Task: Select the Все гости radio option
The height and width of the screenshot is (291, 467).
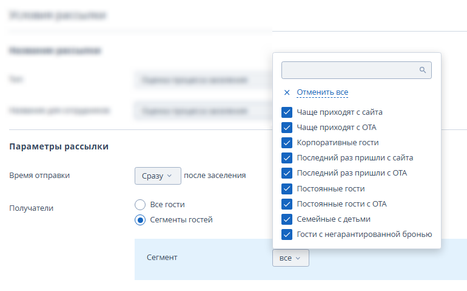Action: coord(140,205)
